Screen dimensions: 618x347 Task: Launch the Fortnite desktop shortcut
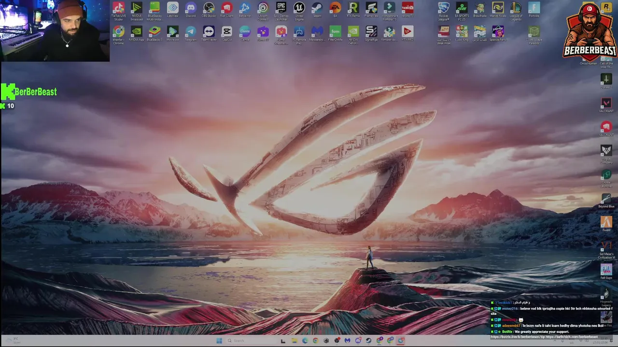pyautogui.click(x=534, y=10)
